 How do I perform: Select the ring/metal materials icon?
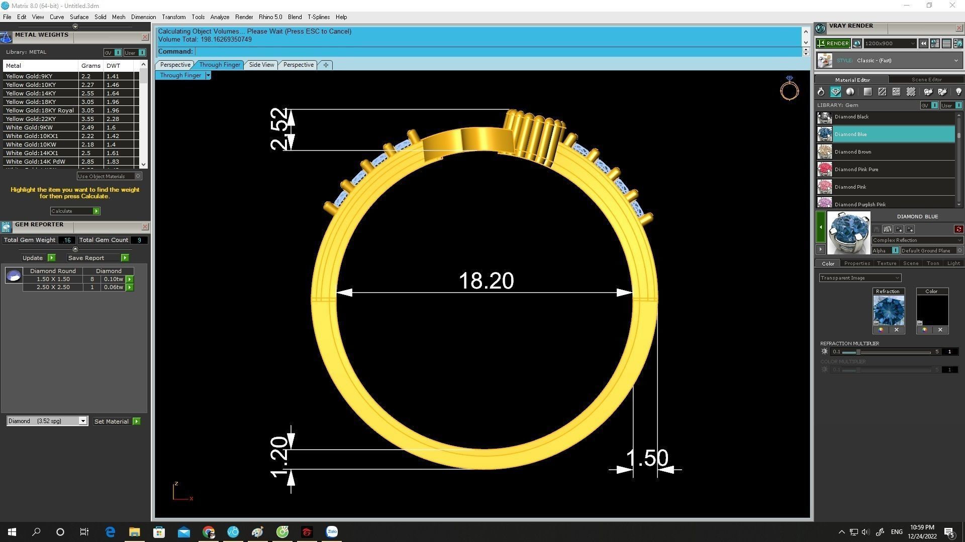(821, 92)
